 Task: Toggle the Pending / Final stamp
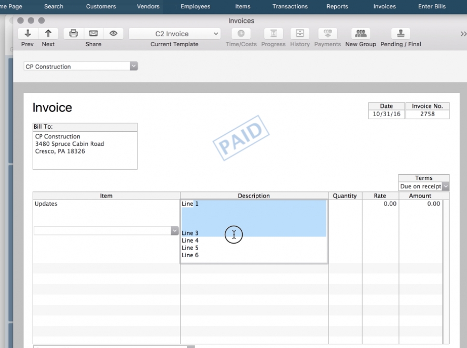click(400, 33)
